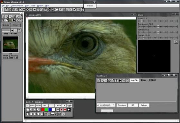Click the question mark help icon
The width and height of the screenshot is (180, 123).
tap(83, 10)
